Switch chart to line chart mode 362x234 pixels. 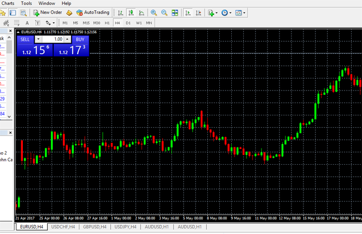[x=141, y=12]
